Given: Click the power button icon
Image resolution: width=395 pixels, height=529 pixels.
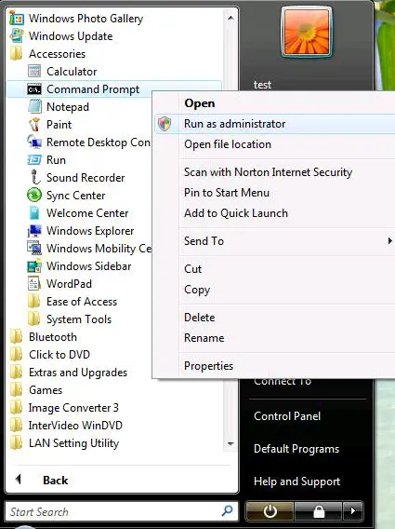Looking at the screenshot, I should pyautogui.click(x=270, y=511).
